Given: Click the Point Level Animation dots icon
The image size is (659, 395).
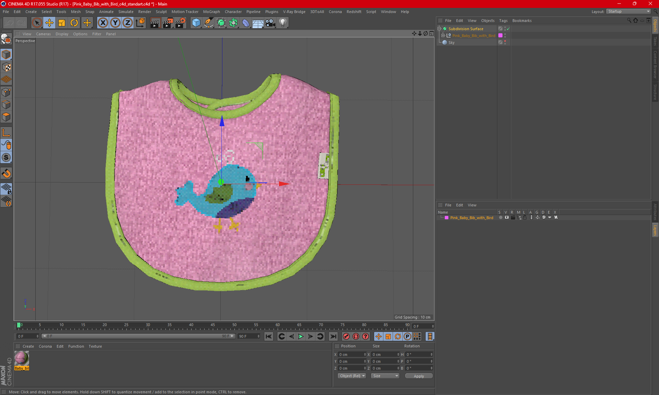Looking at the screenshot, I should (x=417, y=336).
